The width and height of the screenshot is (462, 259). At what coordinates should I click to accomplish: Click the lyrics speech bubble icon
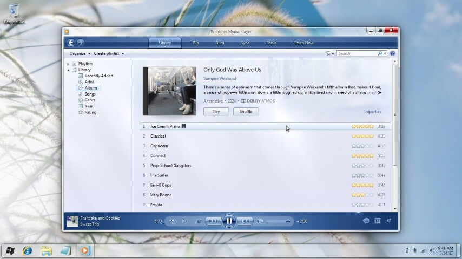tap(366, 221)
